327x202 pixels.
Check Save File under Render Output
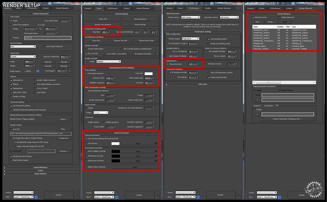pyautogui.click(x=11, y=129)
